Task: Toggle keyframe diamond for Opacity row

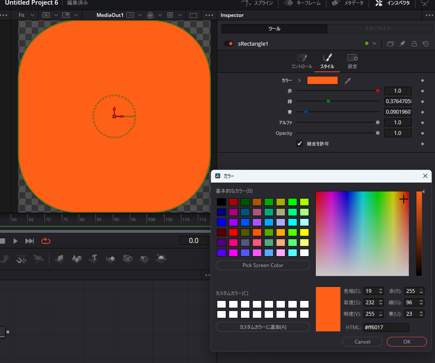Action: click(422, 133)
